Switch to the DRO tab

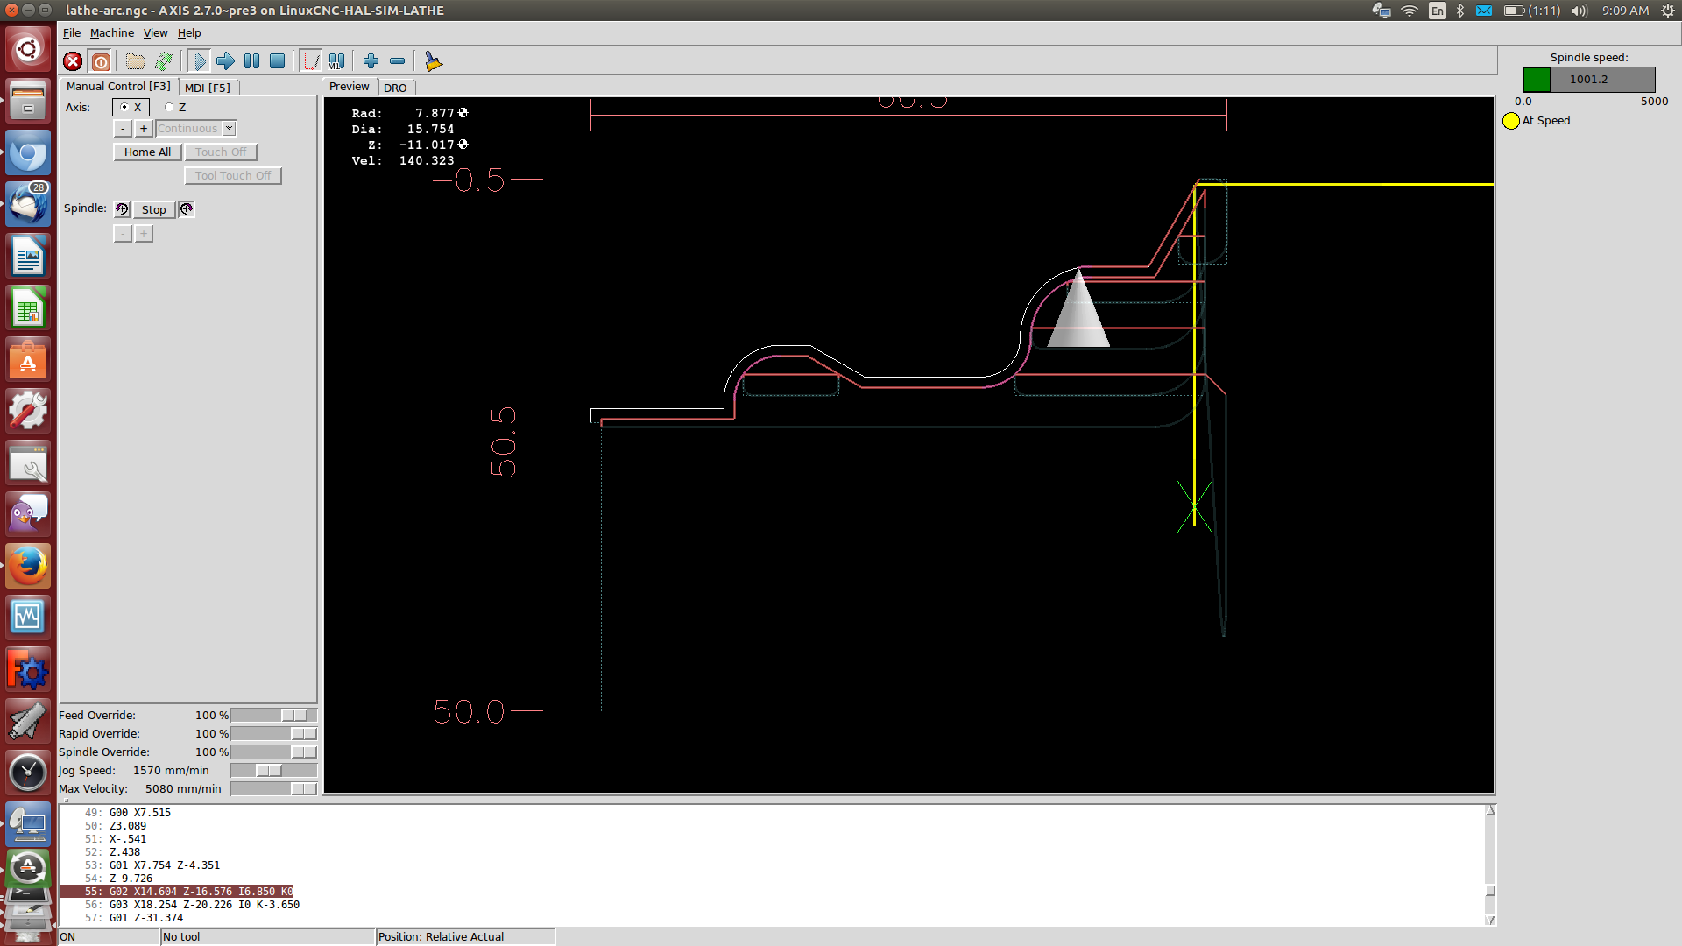[395, 88]
